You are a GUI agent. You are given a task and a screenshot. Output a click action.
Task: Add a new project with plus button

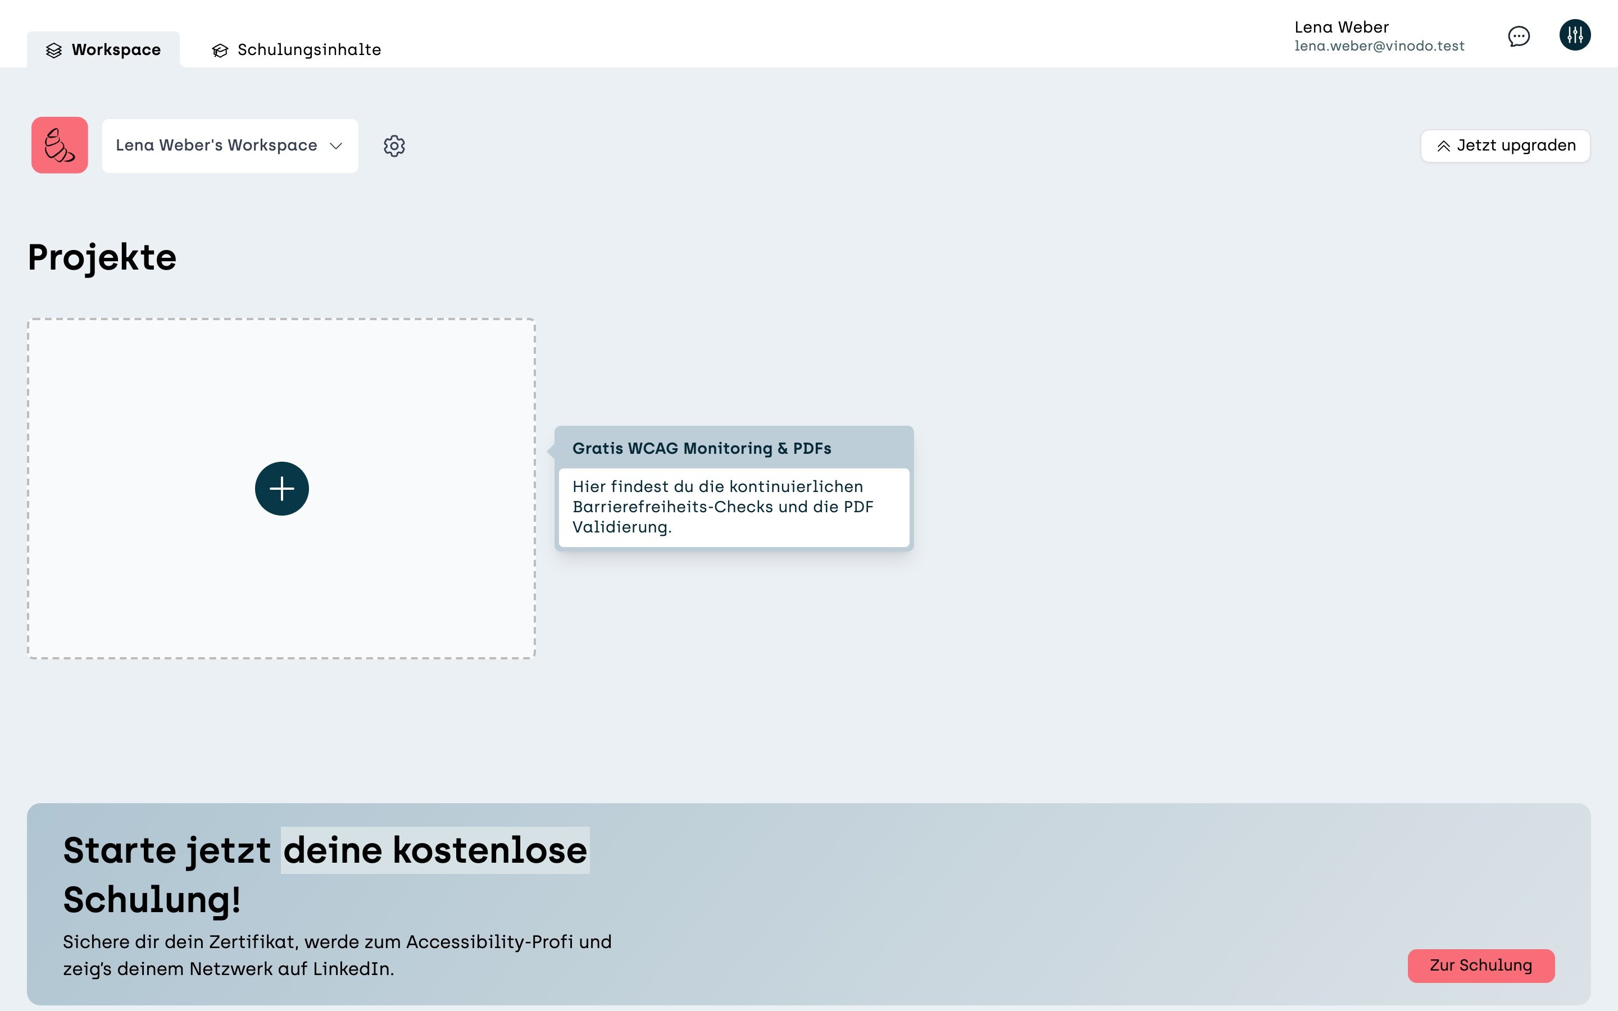(281, 488)
